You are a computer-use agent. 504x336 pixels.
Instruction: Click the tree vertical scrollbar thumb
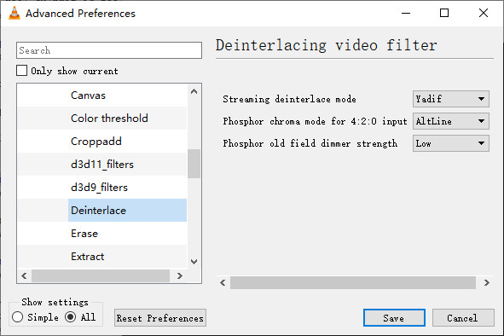click(x=194, y=164)
